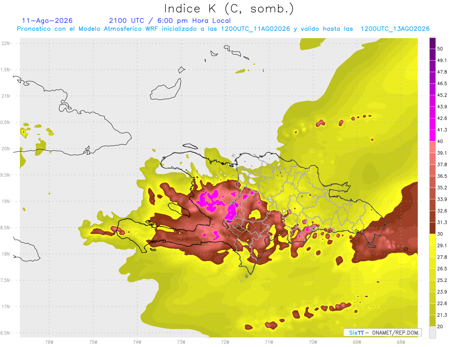
Task: Click legend value 37.8
Action: point(442,164)
